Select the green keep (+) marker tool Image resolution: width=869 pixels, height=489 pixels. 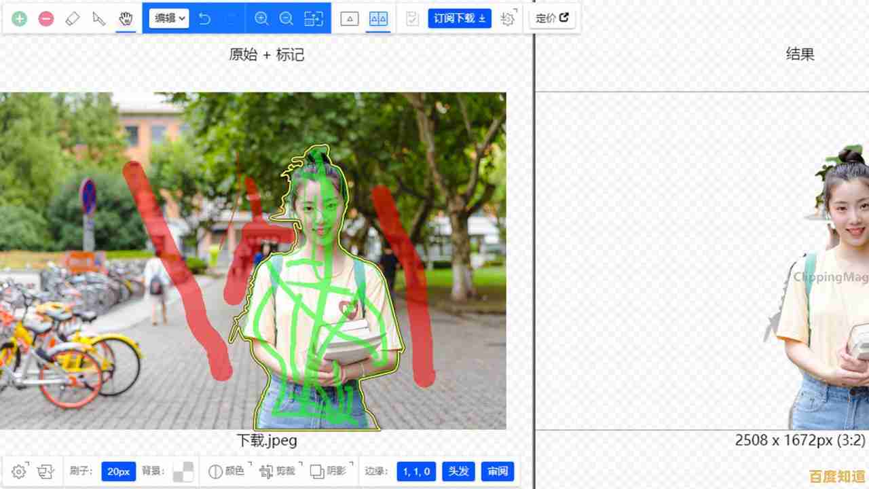(20, 19)
